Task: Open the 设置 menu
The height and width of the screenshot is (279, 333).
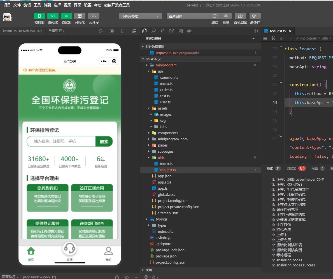Action: pyautogui.click(x=87, y=5)
